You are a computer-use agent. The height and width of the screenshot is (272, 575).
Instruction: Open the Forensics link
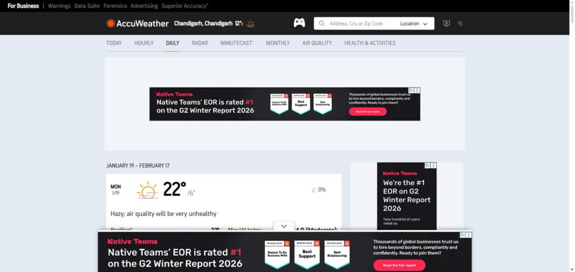pyautogui.click(x=115, y=6)
